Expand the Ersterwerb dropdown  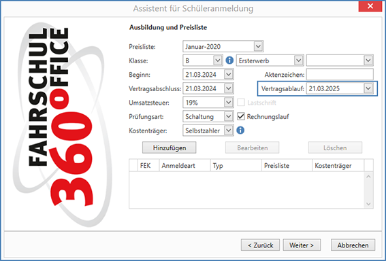(x=299, y=60)
